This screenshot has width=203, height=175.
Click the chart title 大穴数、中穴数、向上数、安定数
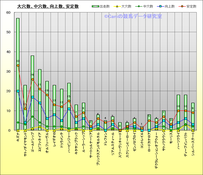[x=48, y=6]
